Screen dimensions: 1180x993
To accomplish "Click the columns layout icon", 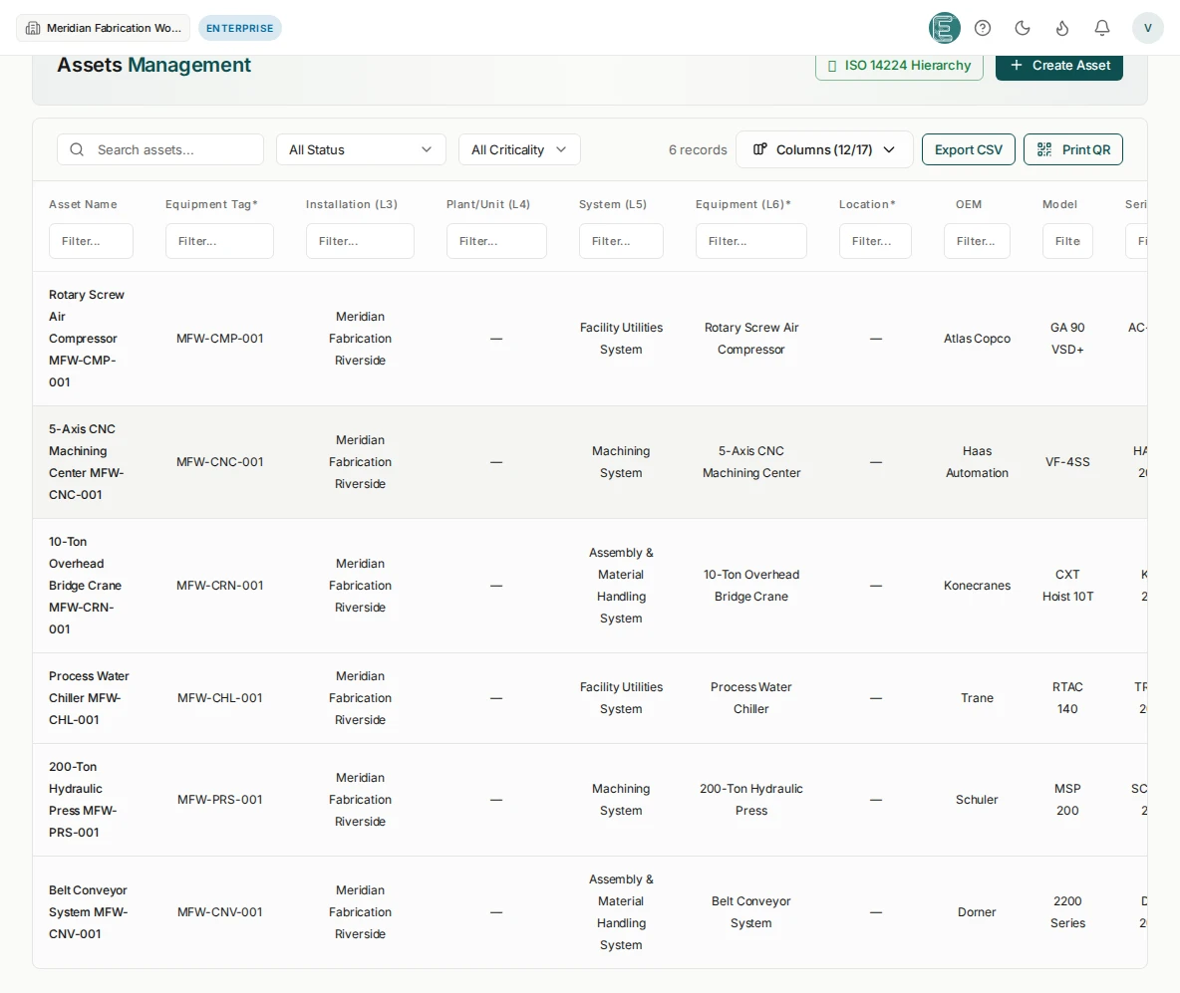I will coord(760,149).
